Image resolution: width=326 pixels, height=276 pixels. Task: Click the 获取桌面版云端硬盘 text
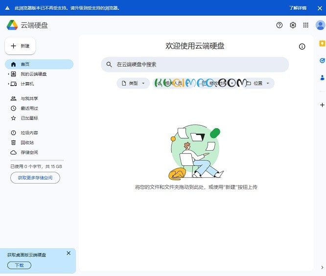pyautogui.click(x=26, y=255)
